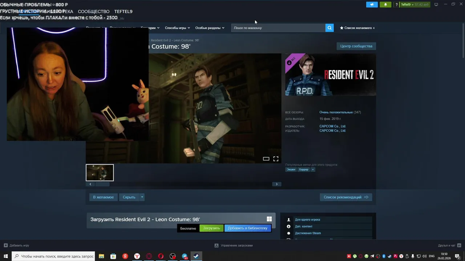The image size is (465, 261).
Task: Expand the Особые разделы menu
Action: 210,28
